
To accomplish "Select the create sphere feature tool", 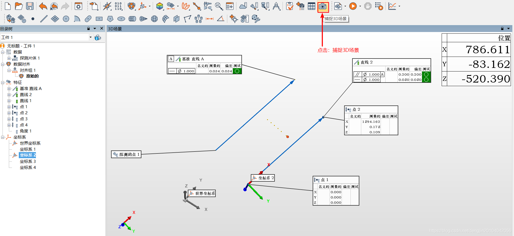I will point(154,19).
